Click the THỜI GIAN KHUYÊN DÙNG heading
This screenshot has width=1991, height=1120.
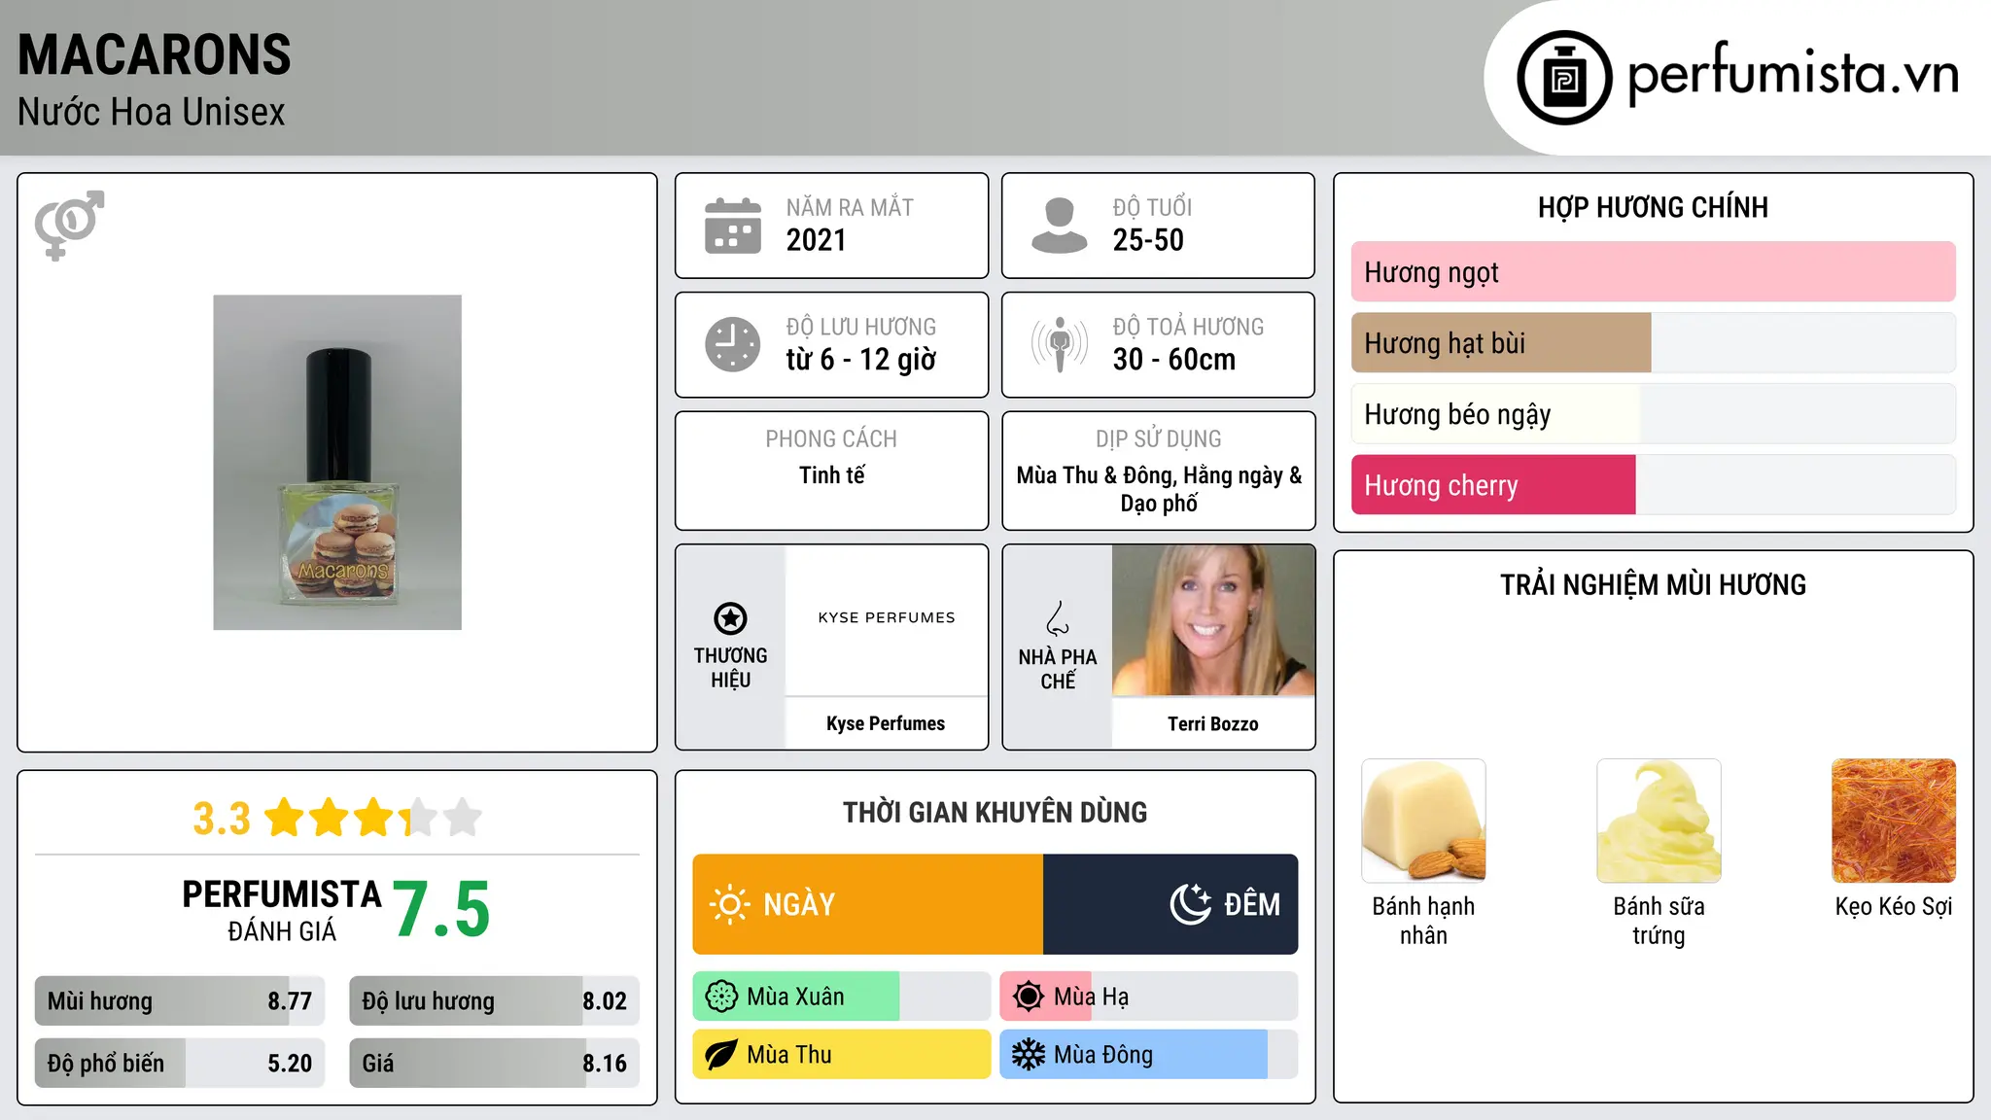click(995, 813)
